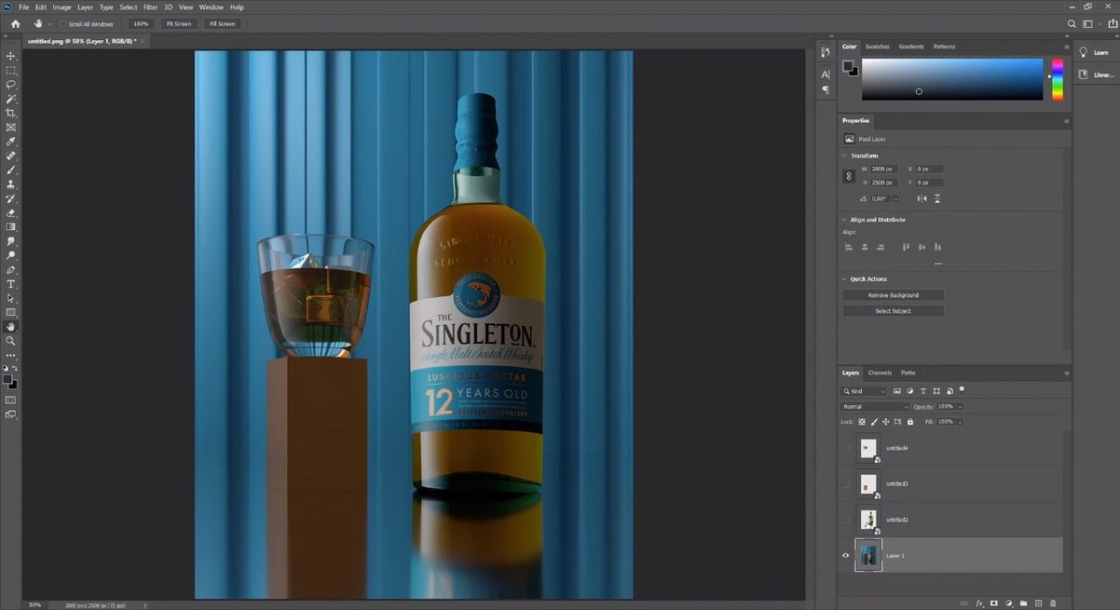Click Flip horizontal icon in Transform
Viewport: 1120px width, 610px height.
click(x=922, y=199)
